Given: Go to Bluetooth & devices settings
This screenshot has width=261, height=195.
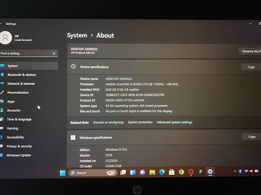Looking at the screenshot, I should [x=22, y=75].
